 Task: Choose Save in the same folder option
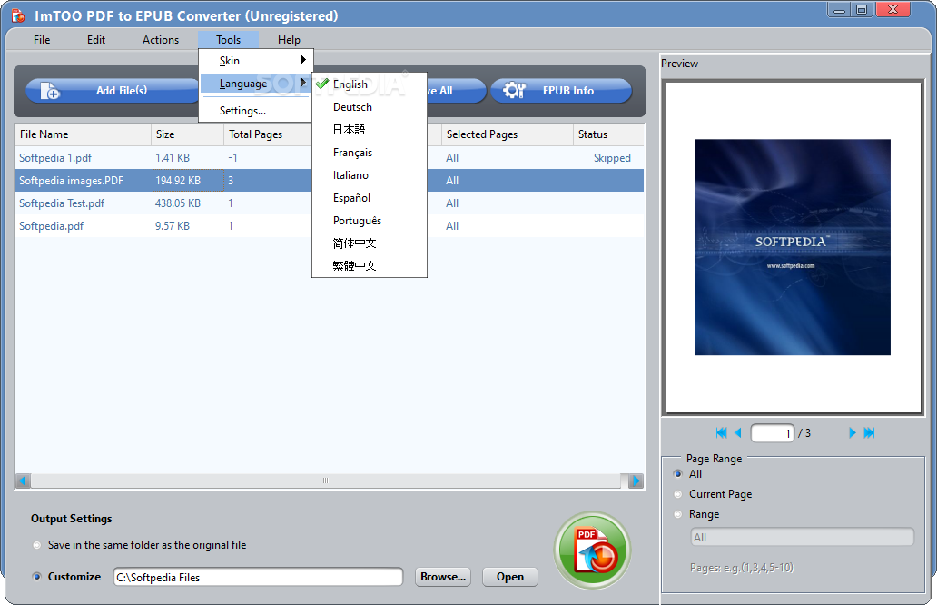[37, 545]
